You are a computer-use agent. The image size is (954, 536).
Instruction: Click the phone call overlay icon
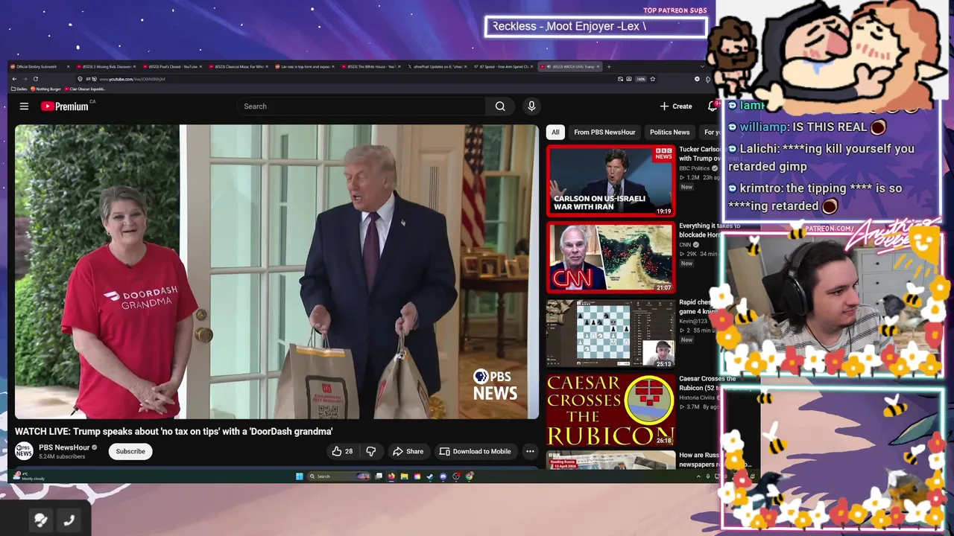pyautogui.click(x=69, y=520)
